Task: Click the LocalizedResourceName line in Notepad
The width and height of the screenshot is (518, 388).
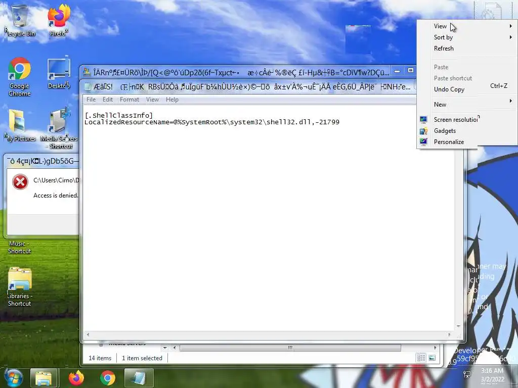Action: pos(212,122)
